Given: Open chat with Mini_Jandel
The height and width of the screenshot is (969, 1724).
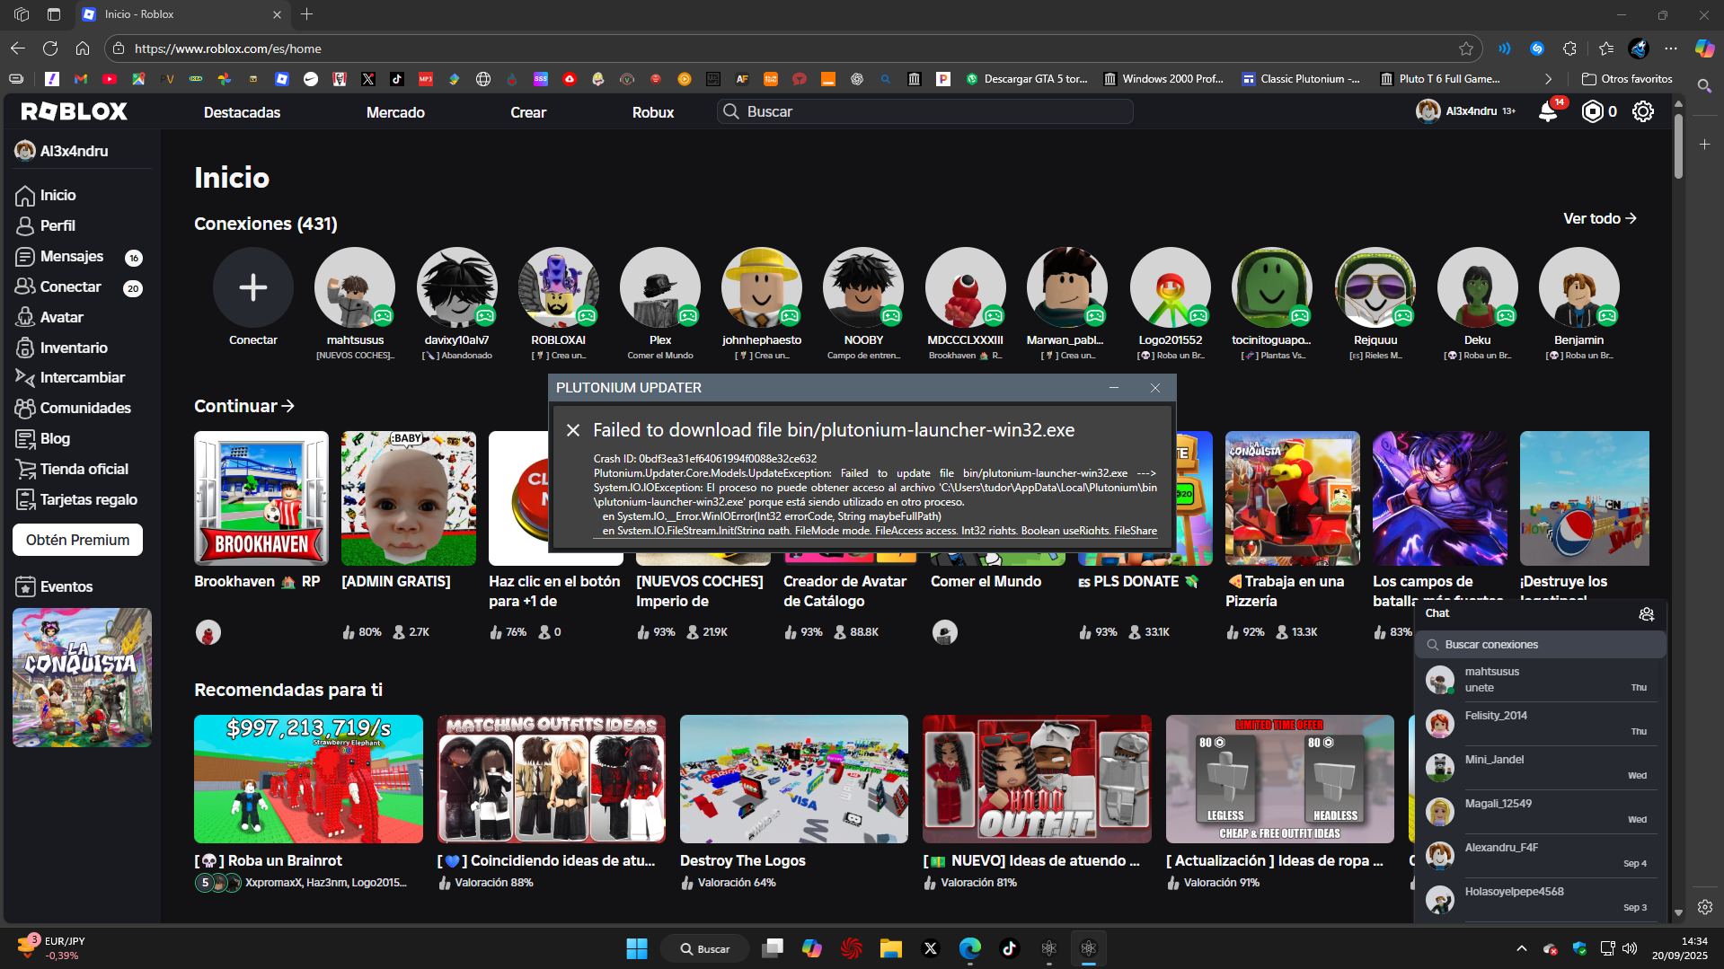Looking at the screenshot, I should coord(1540,768).
